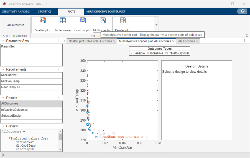Click the Multiobjective scatter plot icon
Screen dimensions: 250x158
103,24
